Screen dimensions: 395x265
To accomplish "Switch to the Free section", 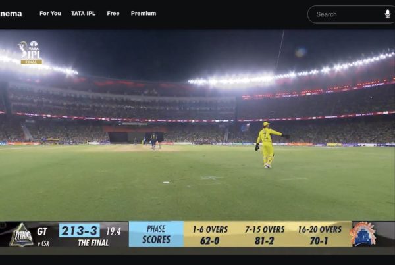I will pos(113,14).
